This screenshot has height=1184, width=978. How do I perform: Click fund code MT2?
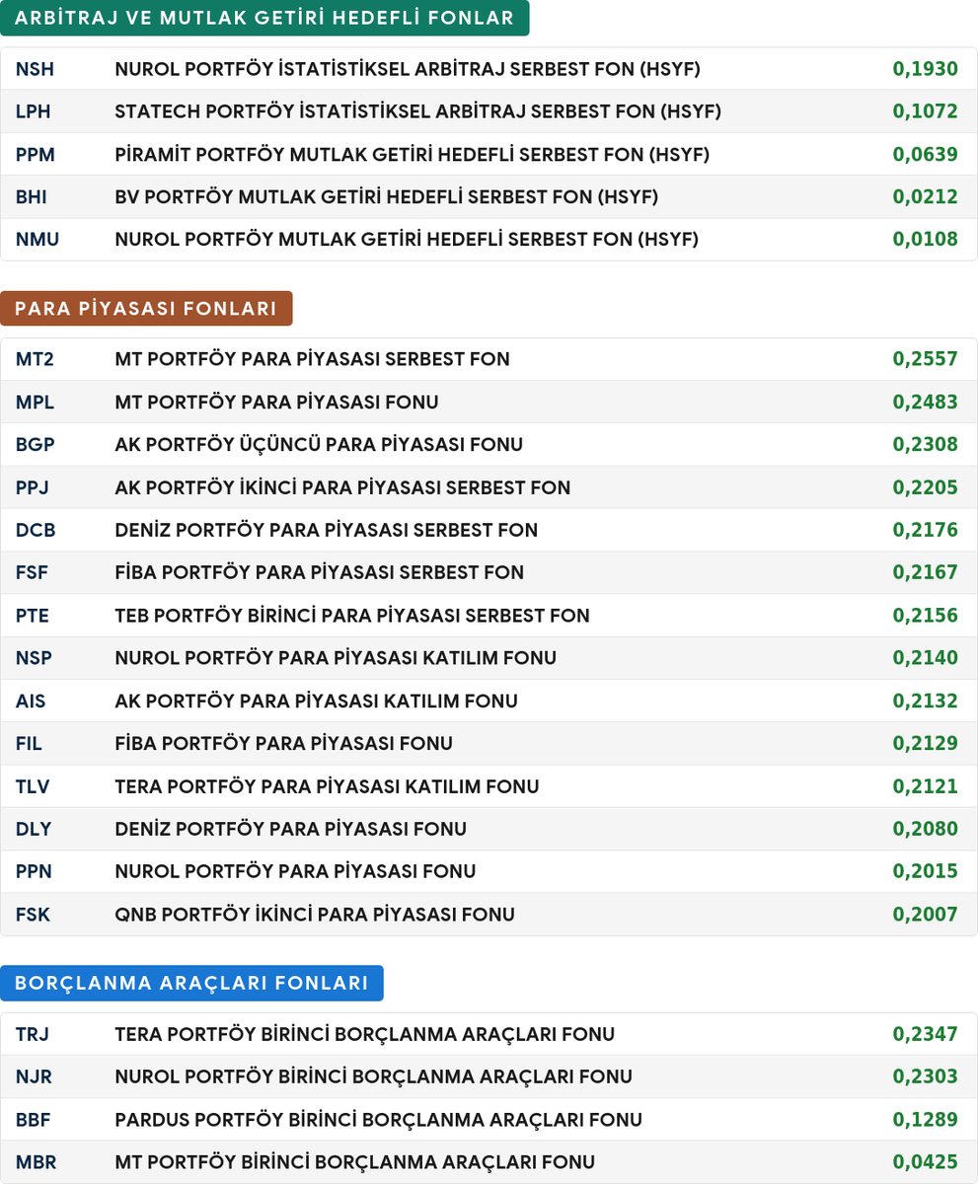click(35, 359)
